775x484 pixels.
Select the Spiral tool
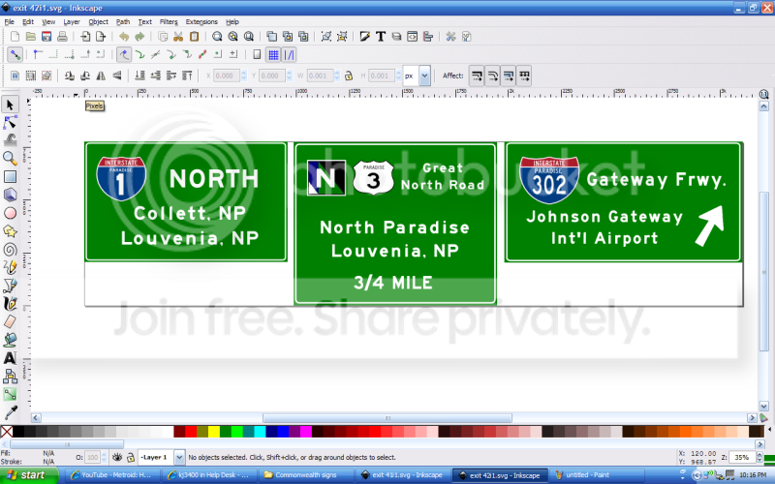point(10,250)
